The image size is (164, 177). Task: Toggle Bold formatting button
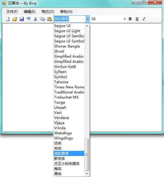click(x=130, y=19)
